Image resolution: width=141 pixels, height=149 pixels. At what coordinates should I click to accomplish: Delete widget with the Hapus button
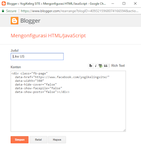[x=57, y=140]
